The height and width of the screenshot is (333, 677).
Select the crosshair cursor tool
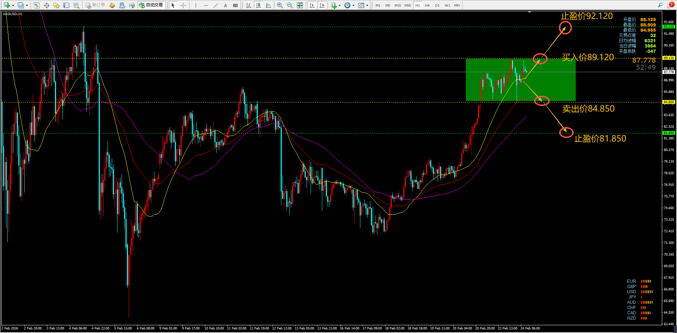click(183, 5)
